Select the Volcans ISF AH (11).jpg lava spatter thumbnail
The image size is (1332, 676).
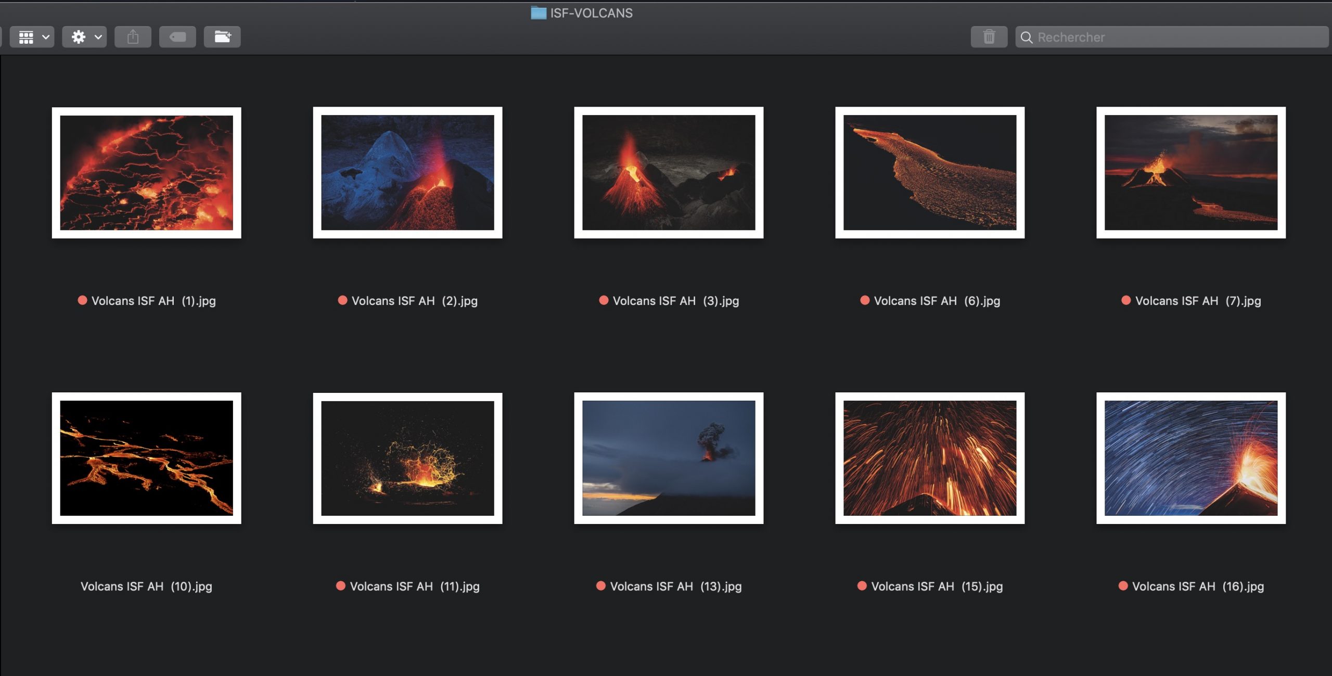[x=407, y=458]
